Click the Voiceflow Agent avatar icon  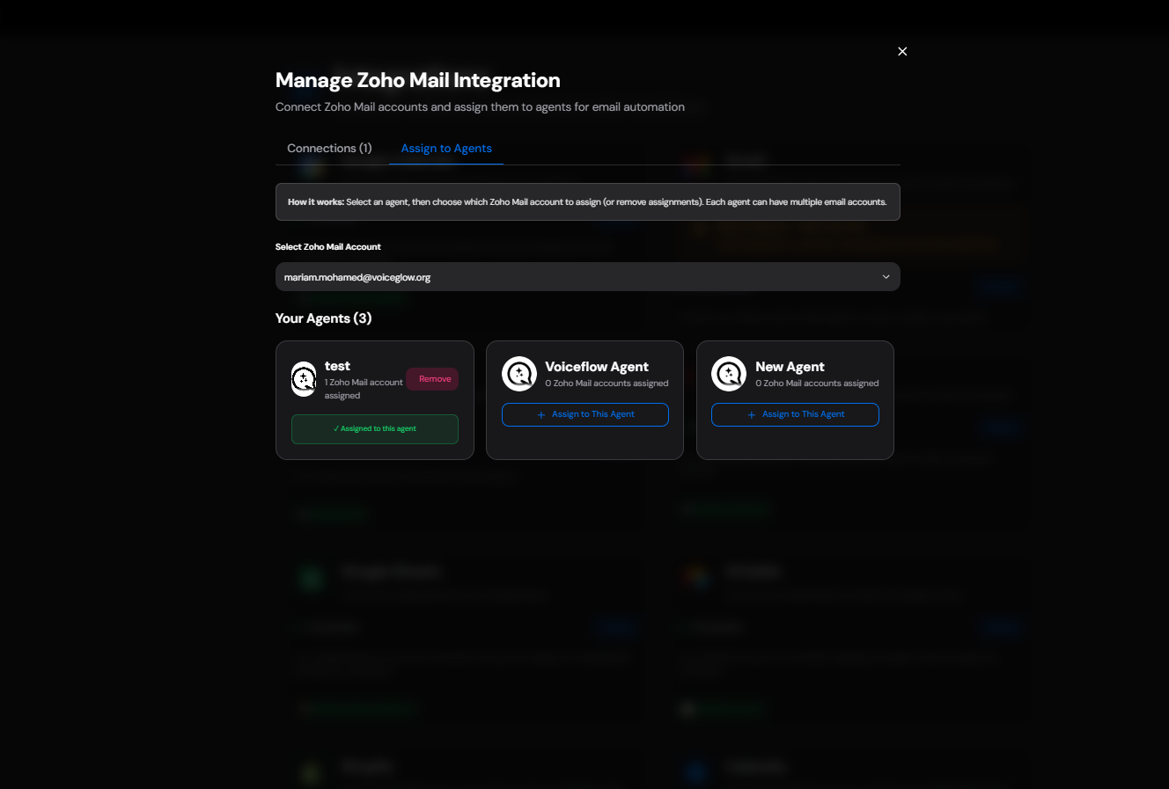coord(519,374)
